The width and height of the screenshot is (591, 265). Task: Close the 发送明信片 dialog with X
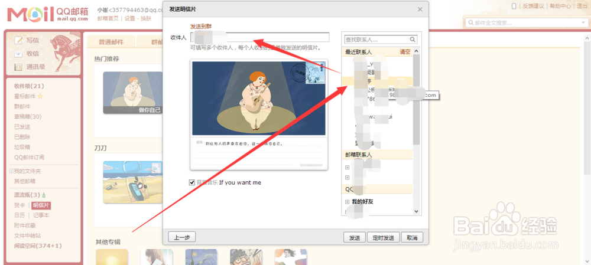(420, 9)
